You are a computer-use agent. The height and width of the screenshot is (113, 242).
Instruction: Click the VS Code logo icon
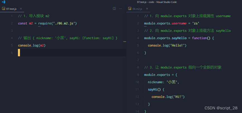(x=3, y=2)
